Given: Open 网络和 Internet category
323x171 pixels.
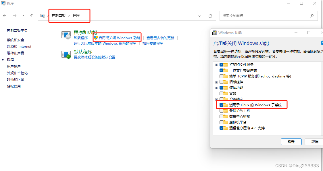Looking at the screenshot, I should [19, 46].
